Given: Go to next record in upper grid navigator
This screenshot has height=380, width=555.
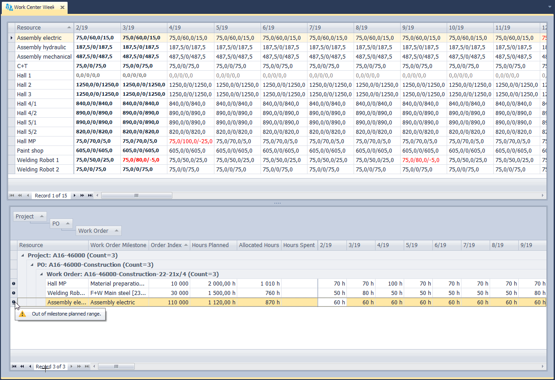Looking at the screenshot, I should pos(75,196).
